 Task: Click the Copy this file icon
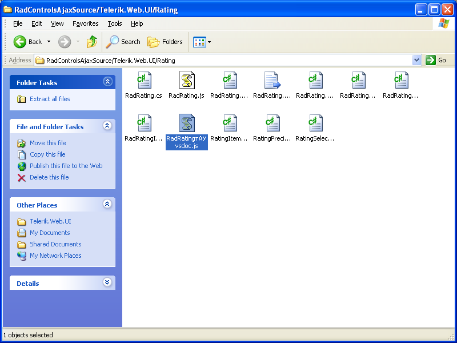point(22,154)
